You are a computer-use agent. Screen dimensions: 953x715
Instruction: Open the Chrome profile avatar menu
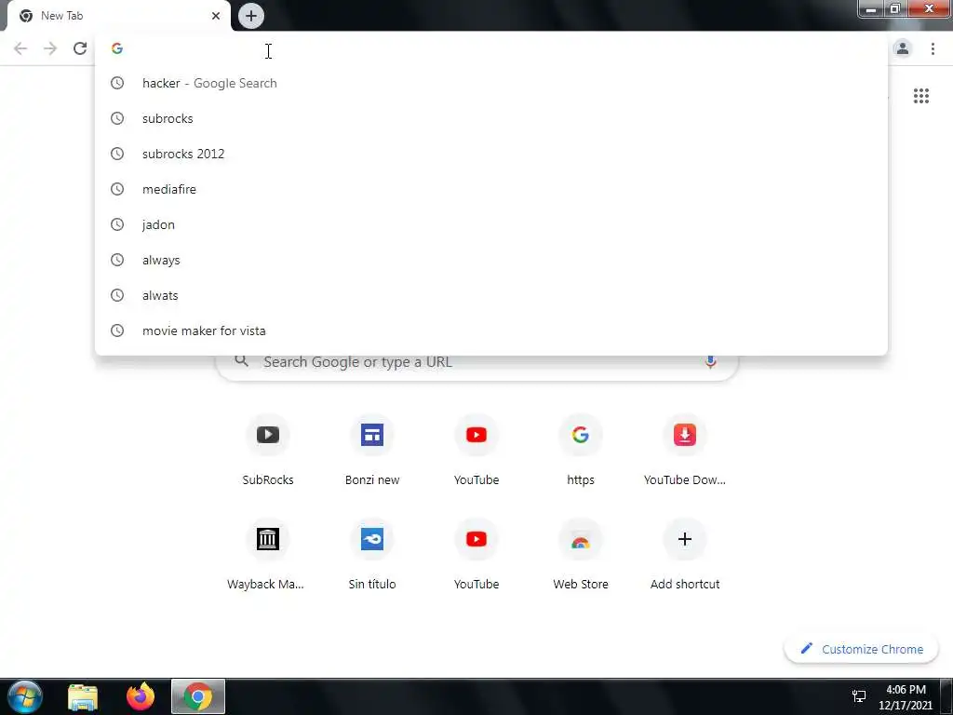pos(903,48)
